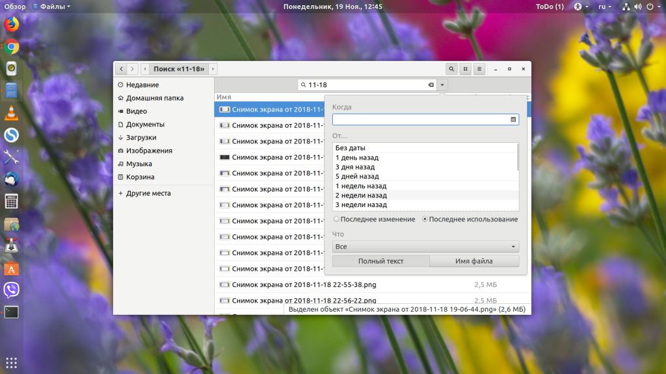
Task: Open Документы in the sidebar
Action: click(x=163, y=124)
